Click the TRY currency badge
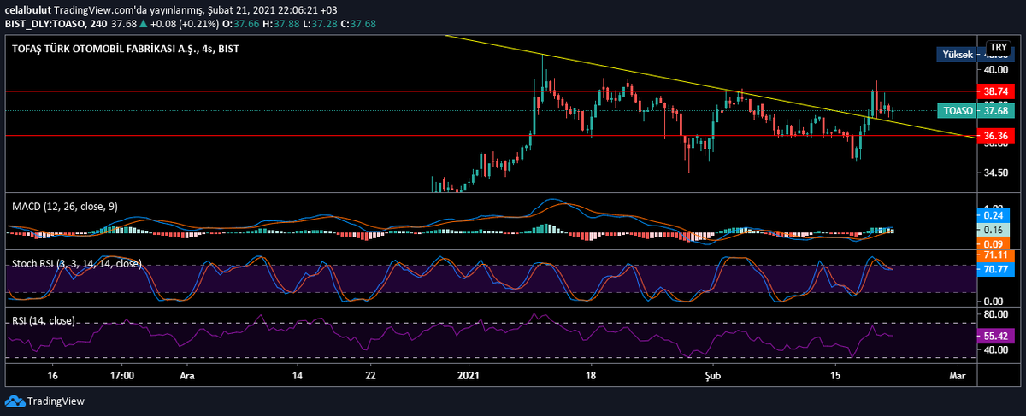1026x416 pixels. tap(998, 47)
